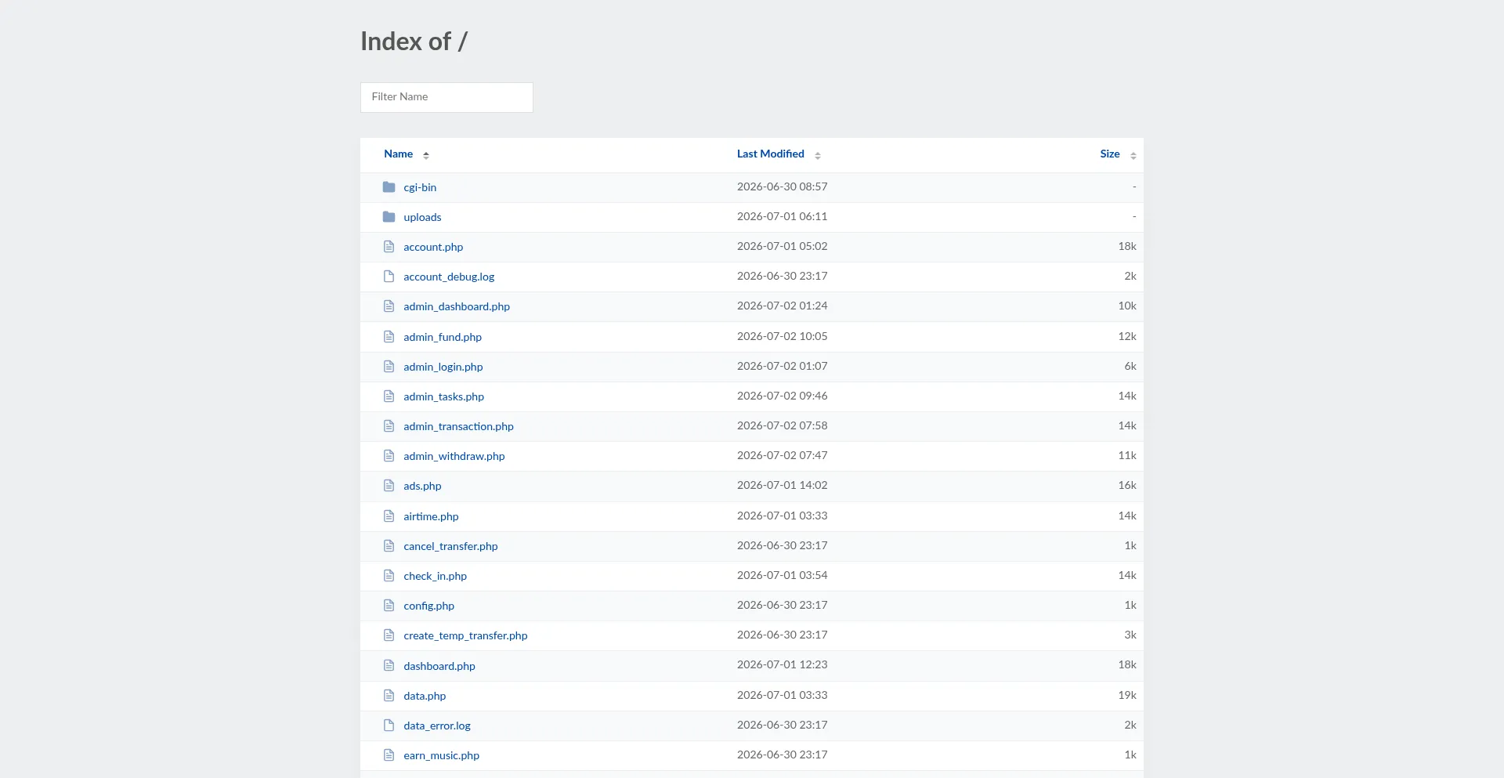The width and height of the screenshot is (1504, 778).
Task: Open the admin_login.php link
Action: pyautogui.click(x=443, y=367)
